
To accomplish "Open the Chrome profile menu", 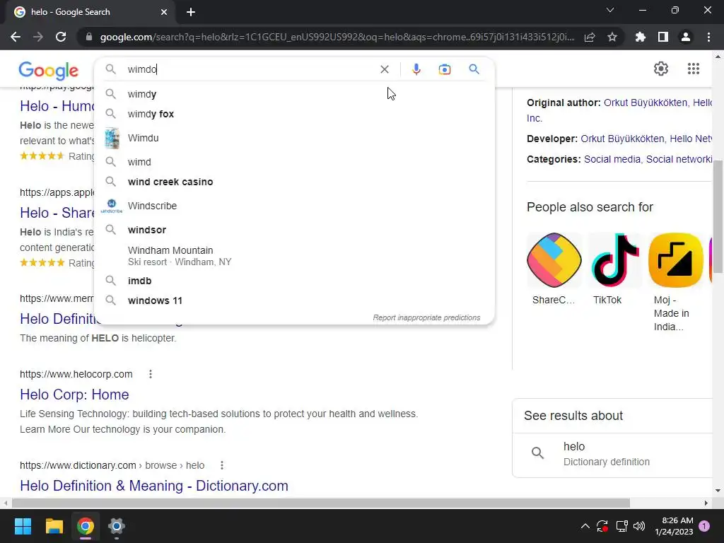I will tap(686, 37).
